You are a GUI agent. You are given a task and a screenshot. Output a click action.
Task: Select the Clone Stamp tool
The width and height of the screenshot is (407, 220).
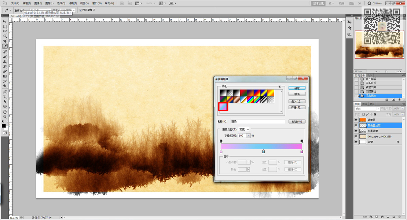pos(5,61)
